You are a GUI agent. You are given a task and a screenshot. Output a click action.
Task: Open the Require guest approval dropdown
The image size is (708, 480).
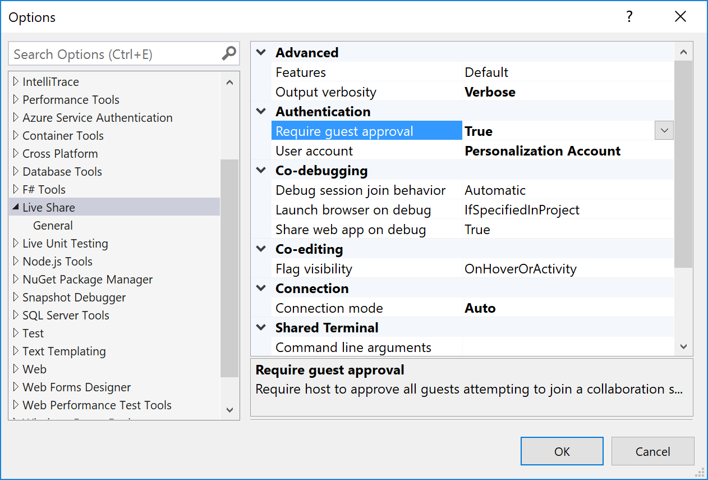[664, 130]
